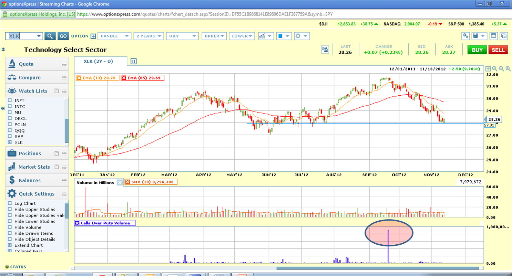Viewport: 512px width, 276px height.
Task: Open the option chain plus icon
Action: [x=93, y=36]
